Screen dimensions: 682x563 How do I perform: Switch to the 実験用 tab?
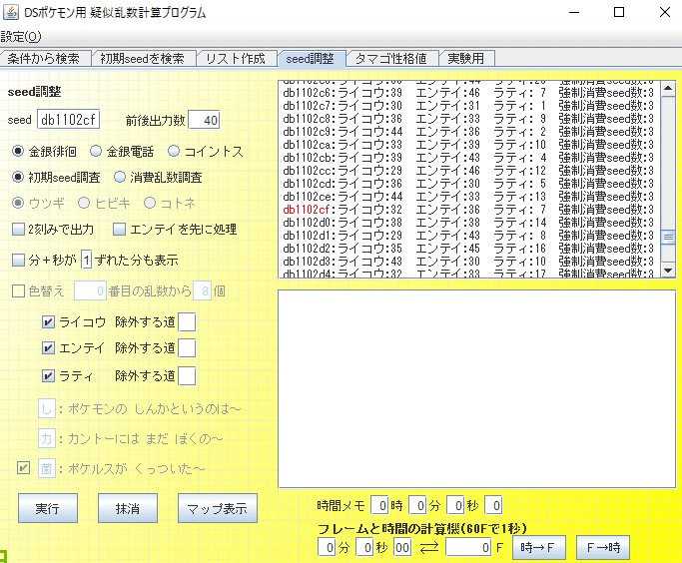coord(466,58)
